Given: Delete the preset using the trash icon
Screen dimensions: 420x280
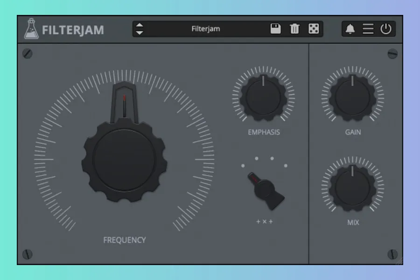Looking at the screenshot, I should tap(294, 29).
